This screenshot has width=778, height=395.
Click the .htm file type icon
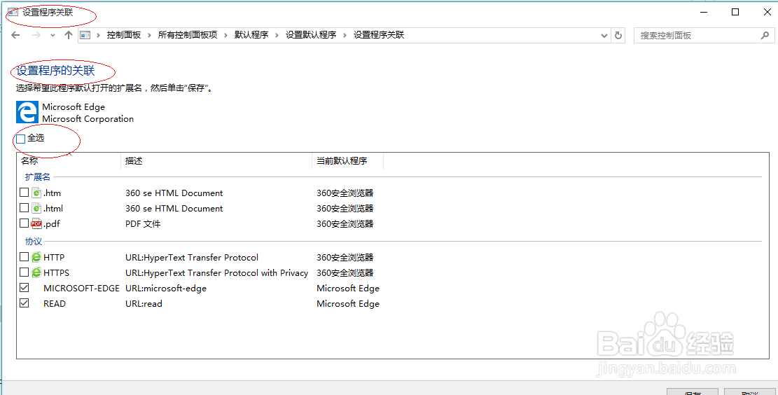[x=36, y=193]
